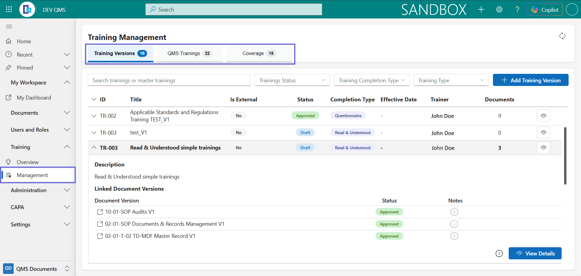
Task: Collapse the sidebar with hamburger icon
Action: pos(9,27)
